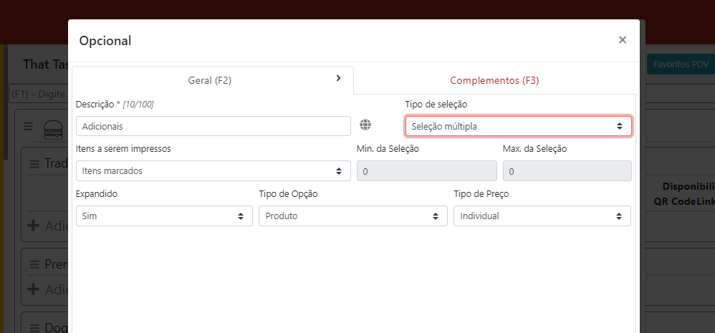
Task: Switch to the Complementos (F3) tab
Action: [x=494, y=80]
